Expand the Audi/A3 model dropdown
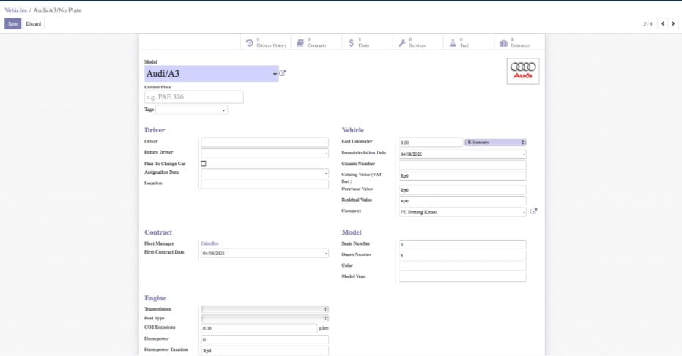Image resolution: width=682 pixels, height=356 pixels. pyautogui.click(x=275, y=74)
